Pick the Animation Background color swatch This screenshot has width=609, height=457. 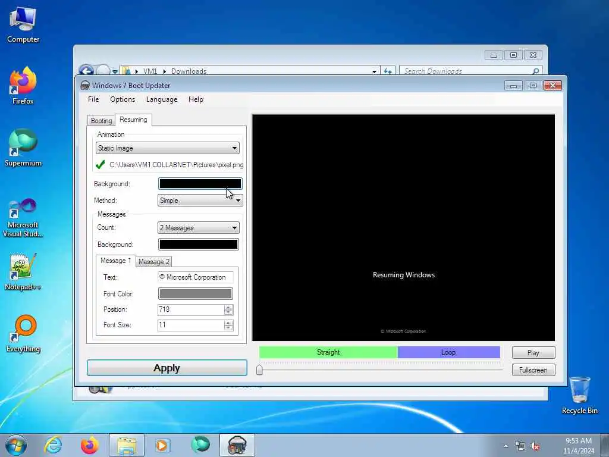click(x=200, y=183)
